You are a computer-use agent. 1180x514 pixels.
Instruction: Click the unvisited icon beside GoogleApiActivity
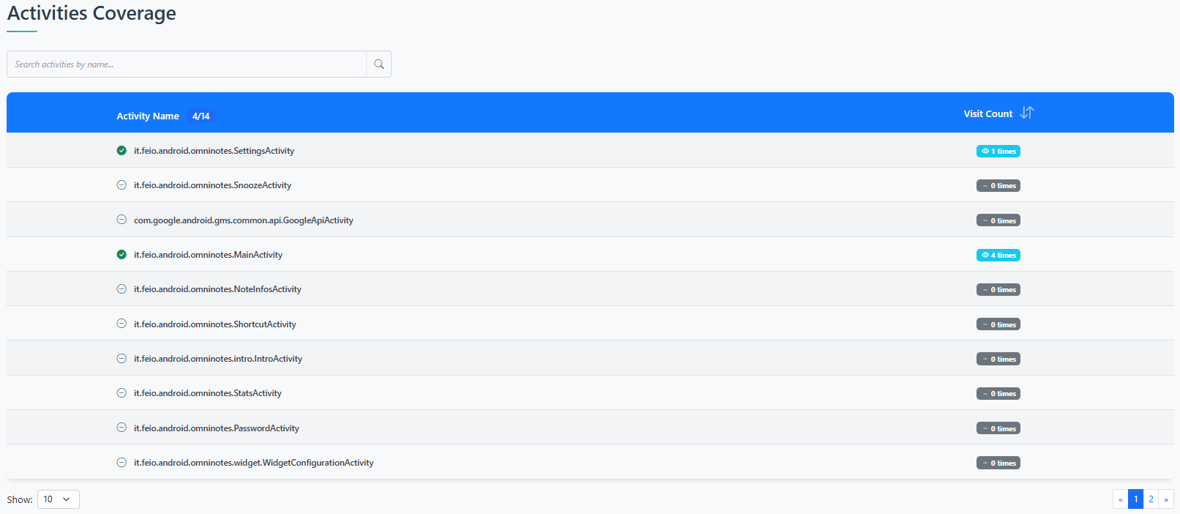pos(122,220)
